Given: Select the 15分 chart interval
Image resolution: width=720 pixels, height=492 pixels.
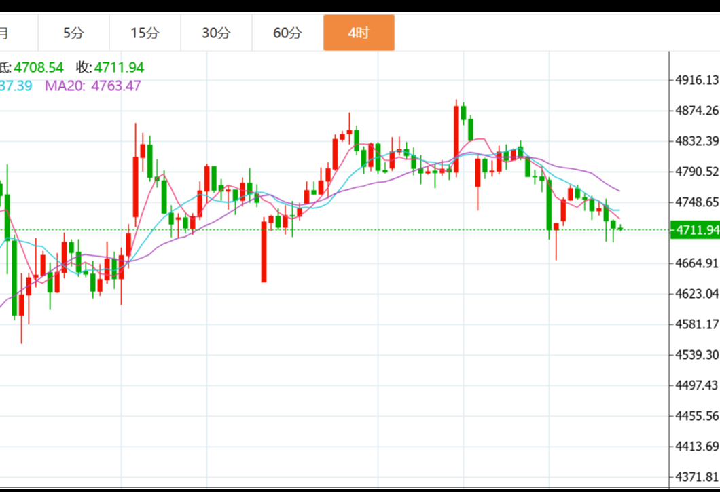Looking at the screenshot, I should pyautogui.click(x=145, y=33).
